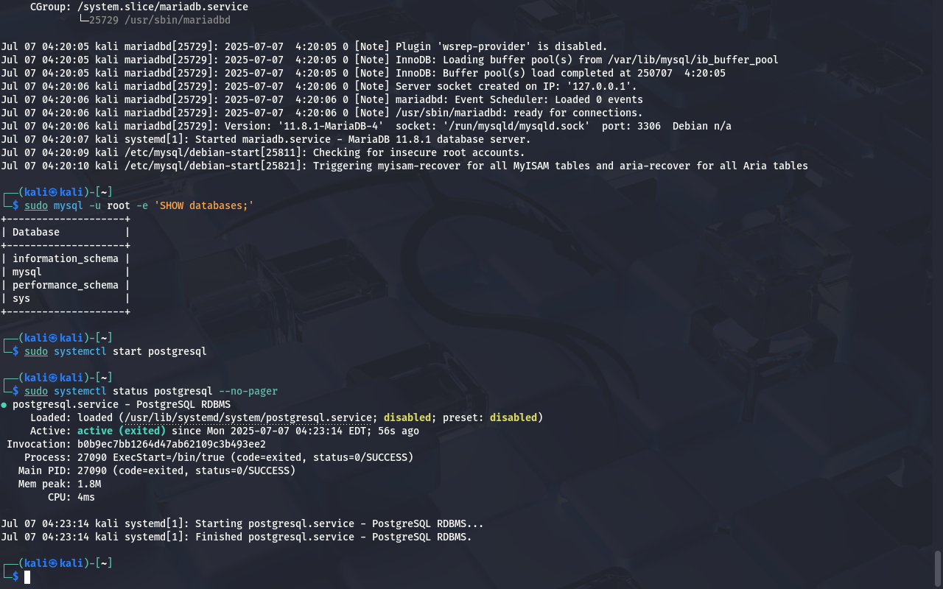This screenshot has width=943, height=589.
Task: Click the 'Server socket created on IP' log line
Action: click(x=319, y=86)
